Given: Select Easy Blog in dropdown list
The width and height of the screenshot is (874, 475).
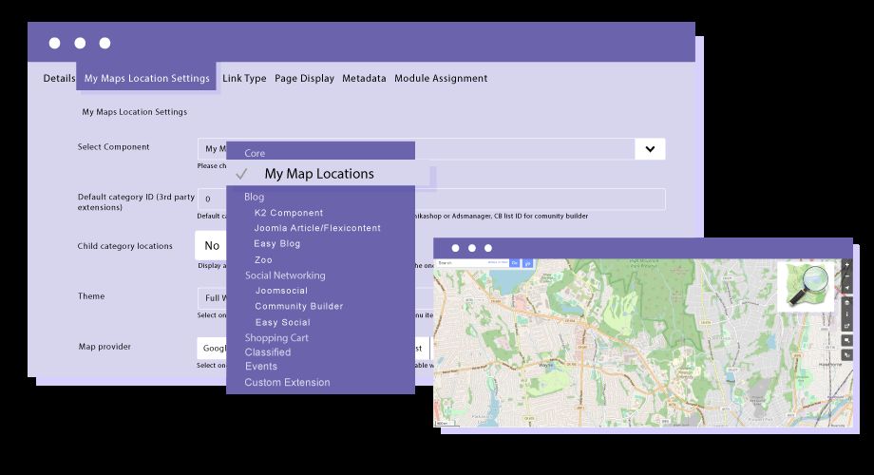Looking at the screenshot, I should (x=277, y=243).
